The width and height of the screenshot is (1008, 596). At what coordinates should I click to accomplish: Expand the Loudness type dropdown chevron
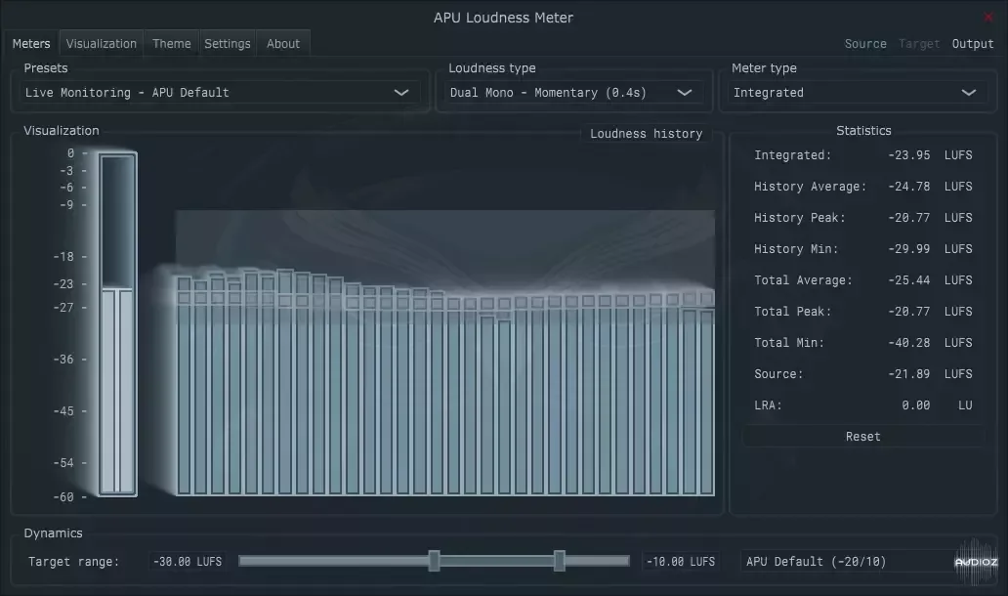tap(685, 93)
